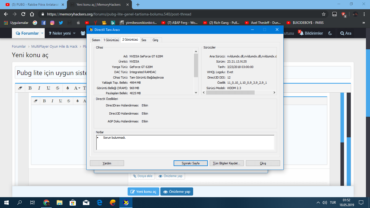Open the Twitter bookmark icon

click(x=61, y=23)
